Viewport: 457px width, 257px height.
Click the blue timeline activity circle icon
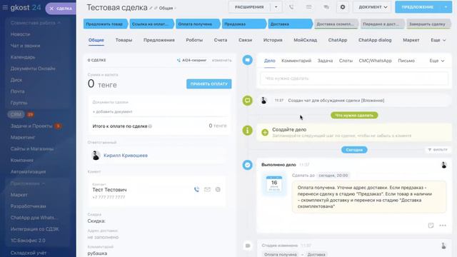(x=248, y=60)
